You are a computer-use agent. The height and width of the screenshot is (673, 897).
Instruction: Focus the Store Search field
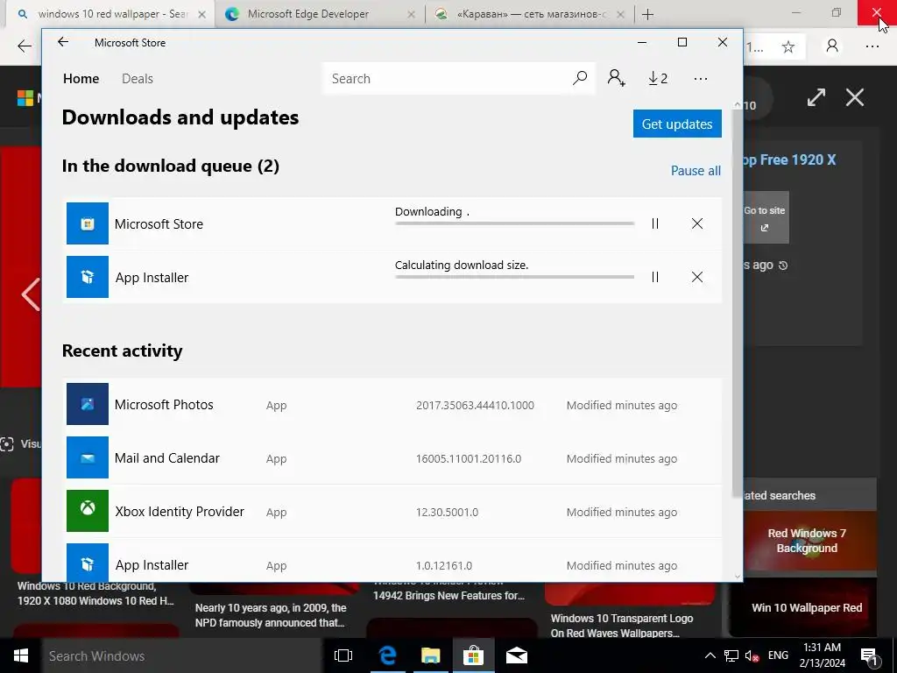pos(449,78)
